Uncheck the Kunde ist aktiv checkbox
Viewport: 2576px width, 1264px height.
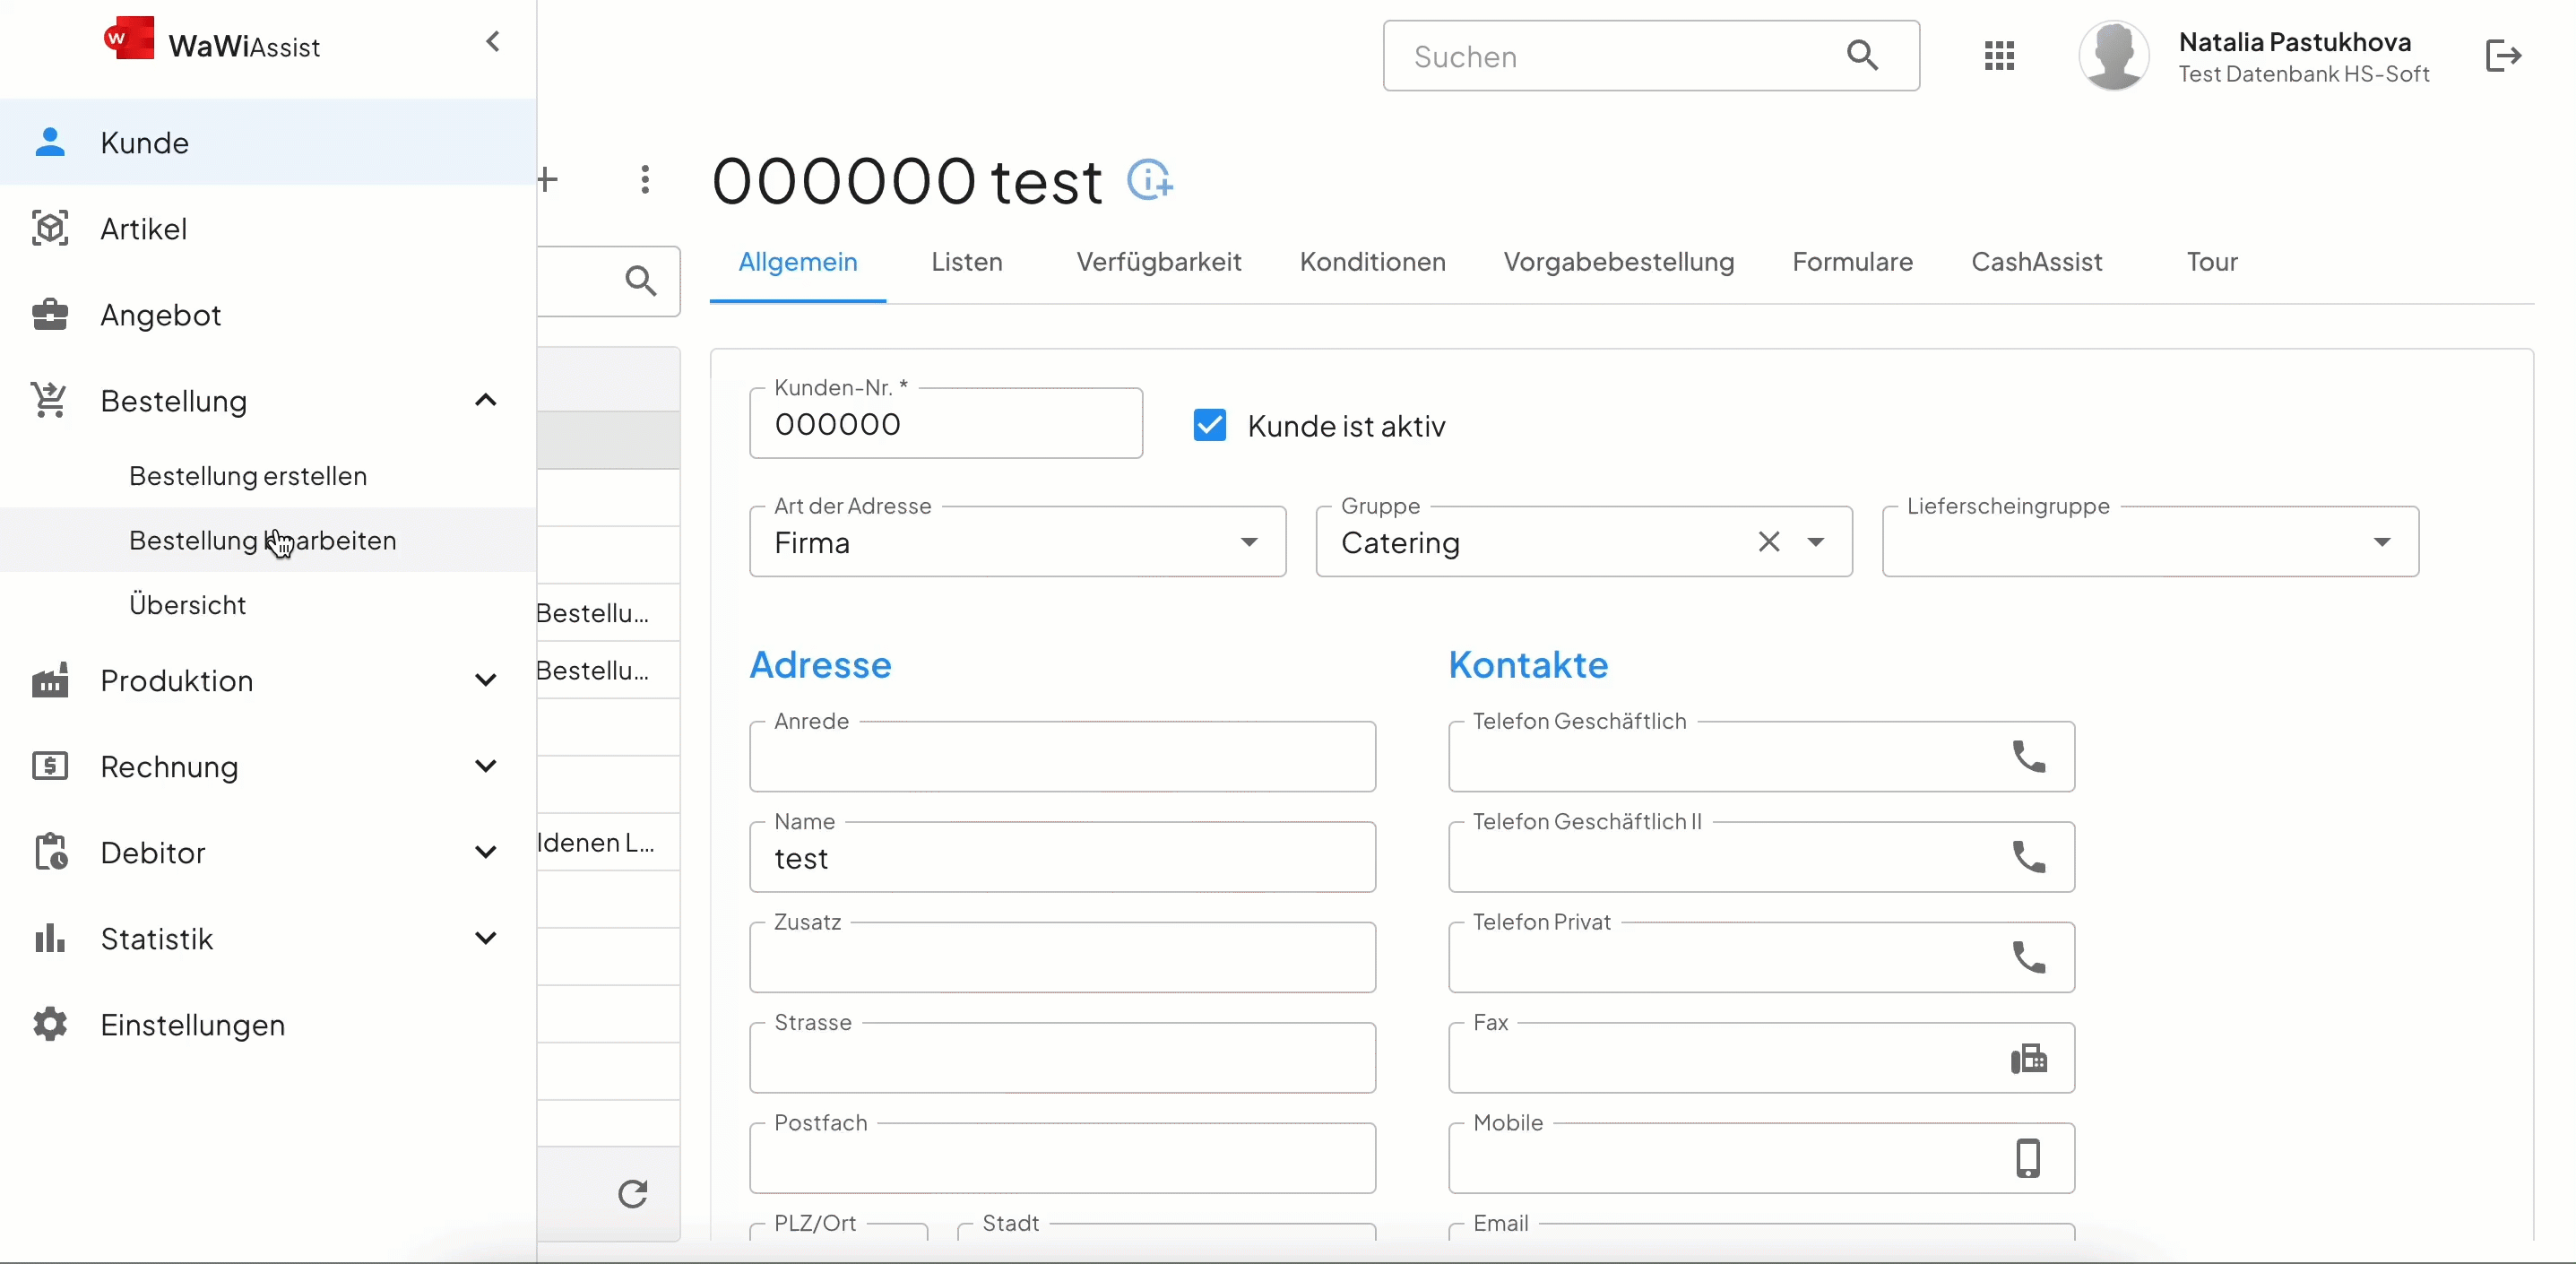coord(1209,426)
